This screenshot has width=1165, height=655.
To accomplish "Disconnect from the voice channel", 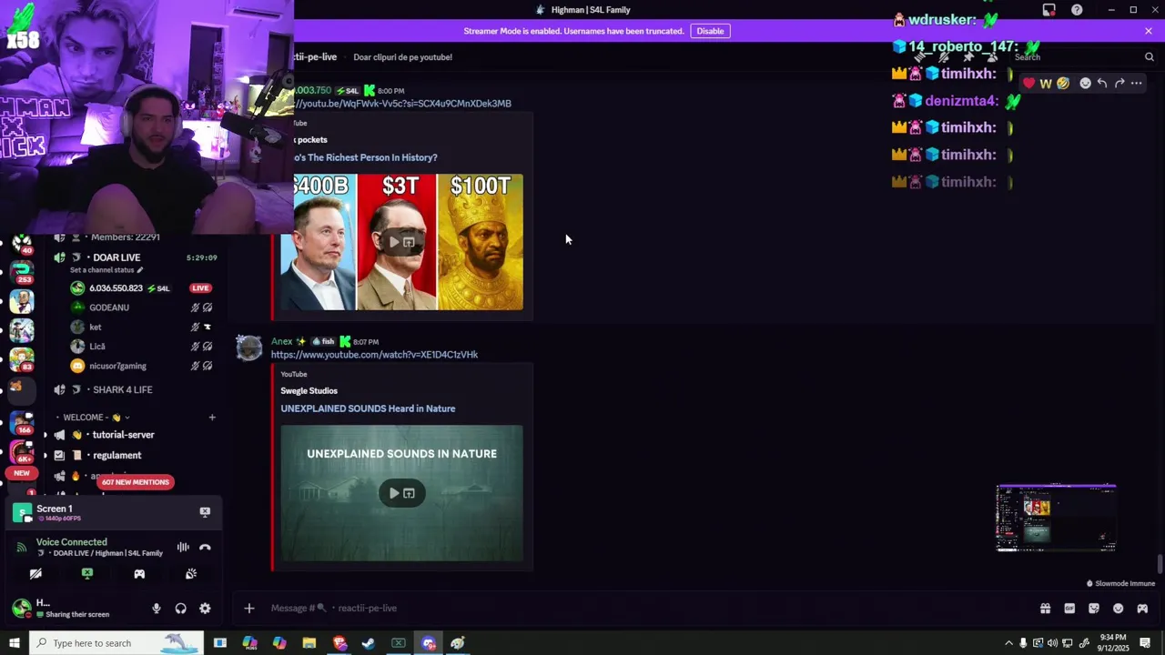I will tap(205, 547).
